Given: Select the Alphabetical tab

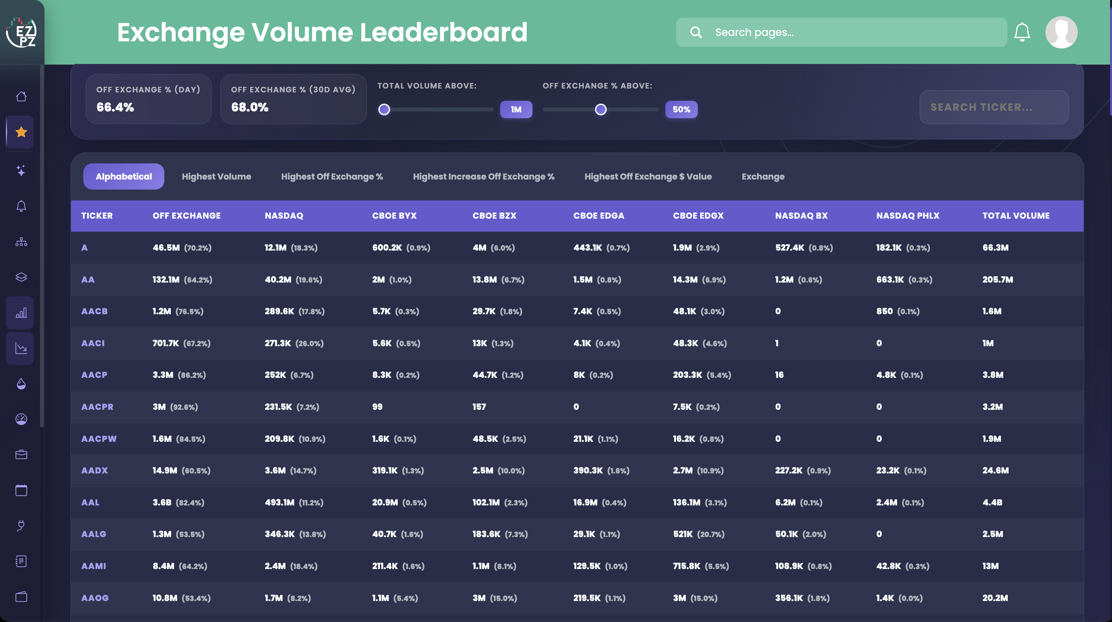Looking at the screenshot, I should (x=124, y=177).
